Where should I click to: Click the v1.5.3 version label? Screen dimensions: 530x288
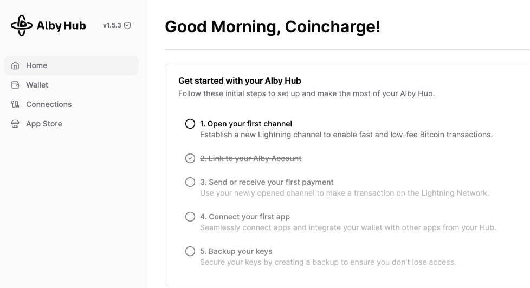pyautogui.click(x=112, y=25)
